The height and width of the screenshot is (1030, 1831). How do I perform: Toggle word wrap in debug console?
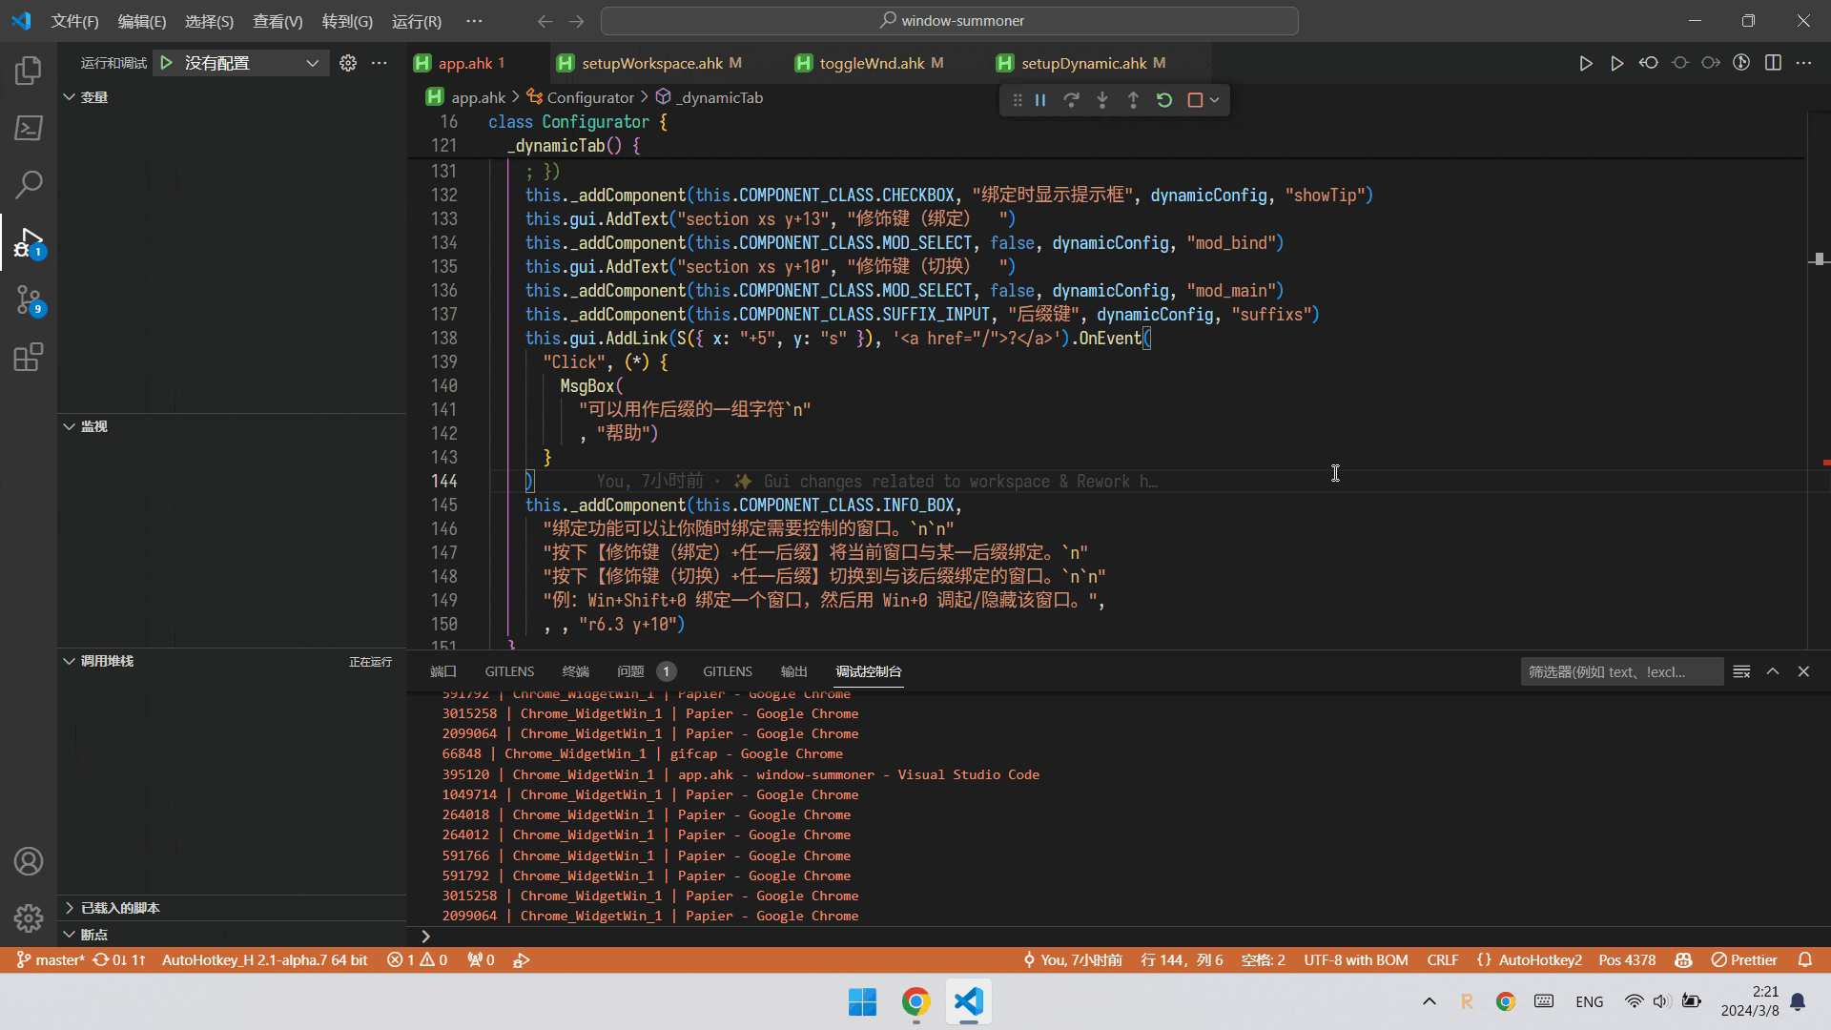click(1741, 671)
